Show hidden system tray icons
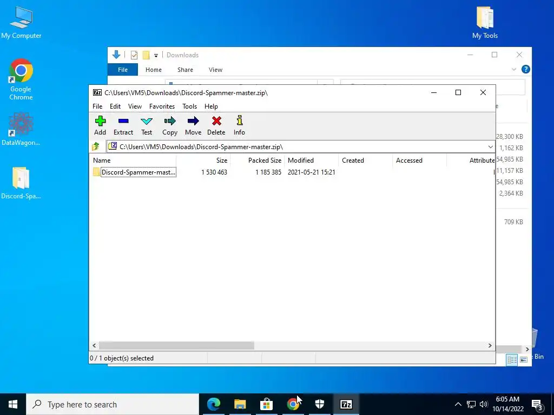 tap(458, 404)
